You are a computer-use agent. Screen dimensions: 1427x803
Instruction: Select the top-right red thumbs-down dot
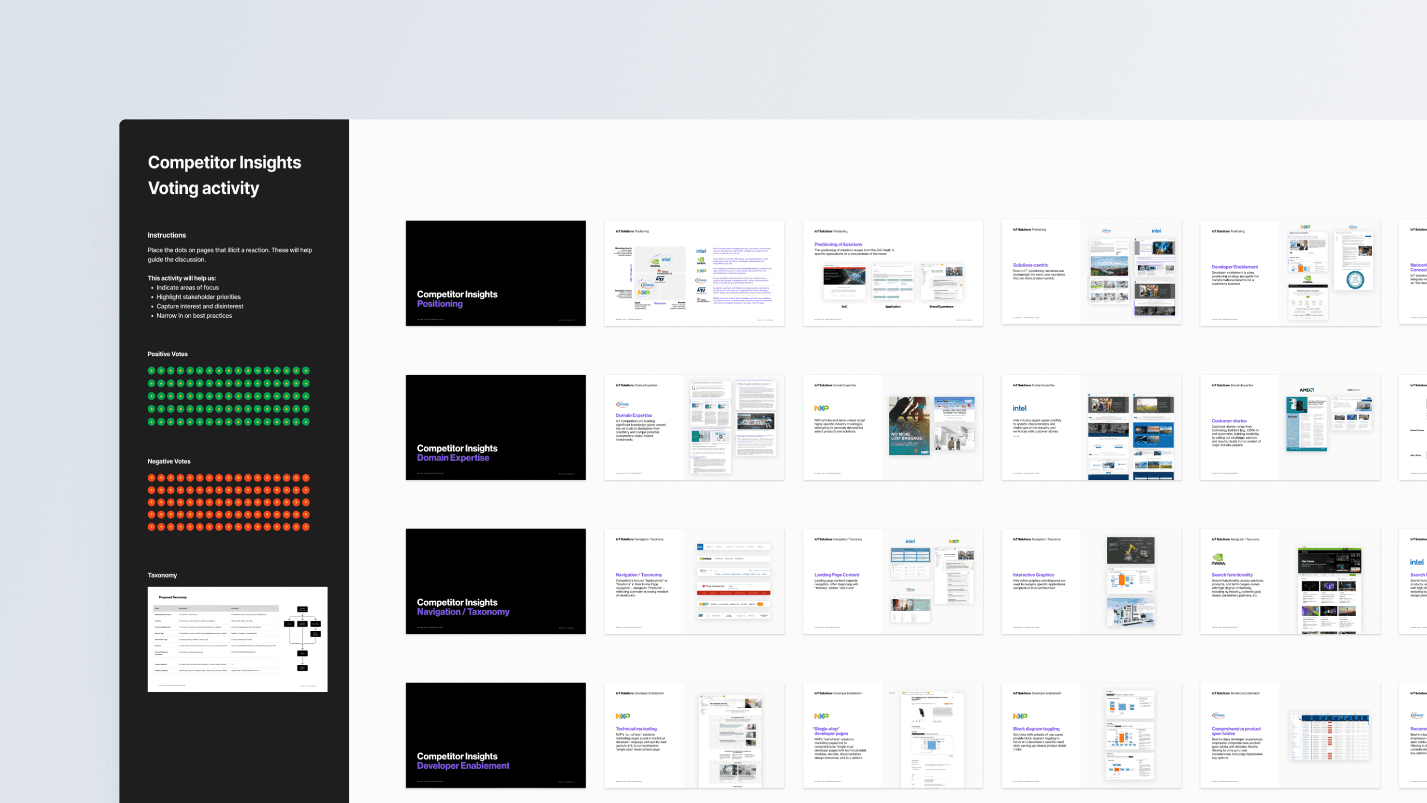pyautogui.click(x=306, y=478)
